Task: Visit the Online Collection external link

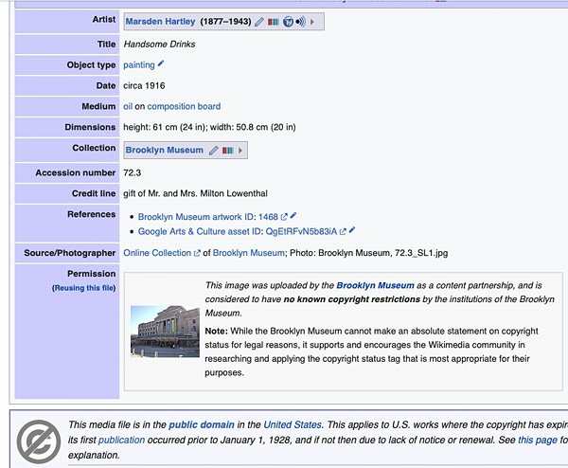Action: [157, 253]
